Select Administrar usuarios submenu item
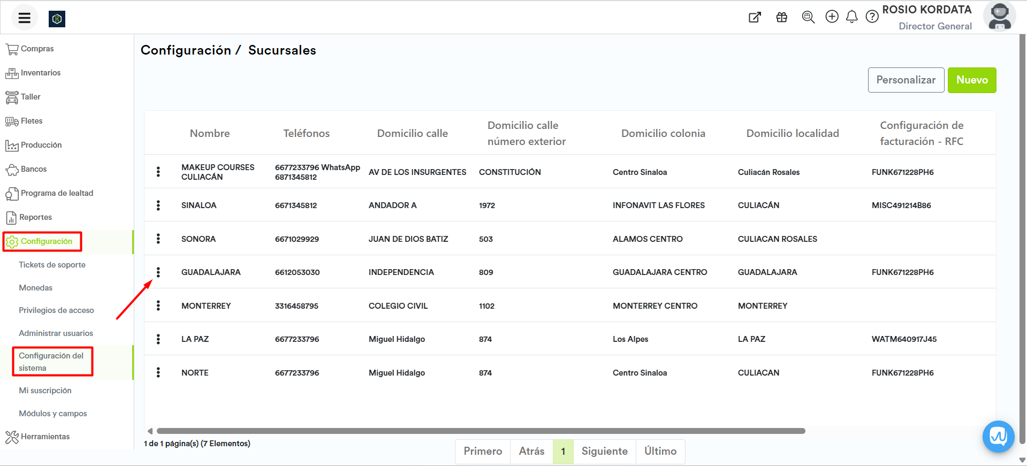Image resolution: width=1027 pixels, height=466 pixels. (56, 333)
